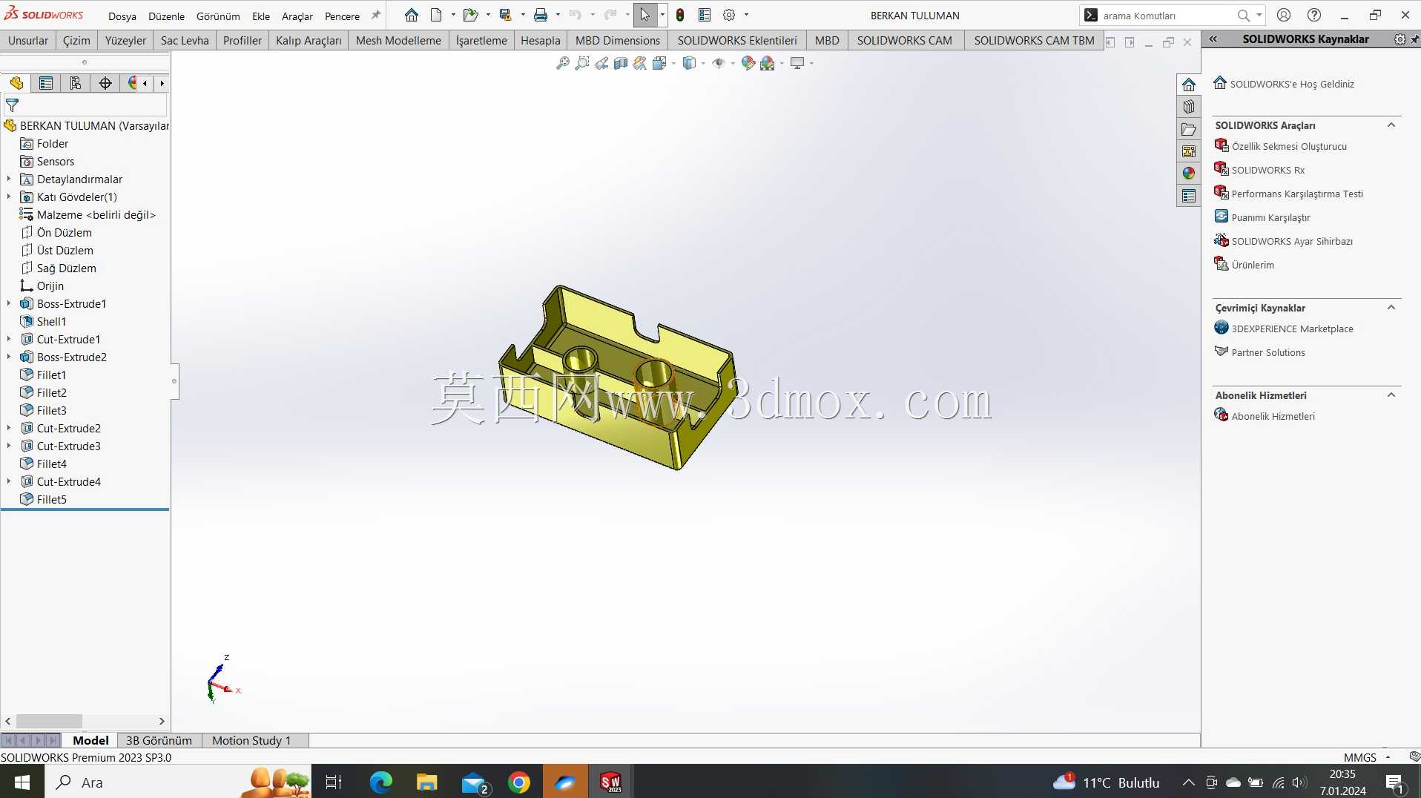The height and width of the screenshot is (798, 1421).
Task: Open the Dosya menu
Action: pos(122,16)
